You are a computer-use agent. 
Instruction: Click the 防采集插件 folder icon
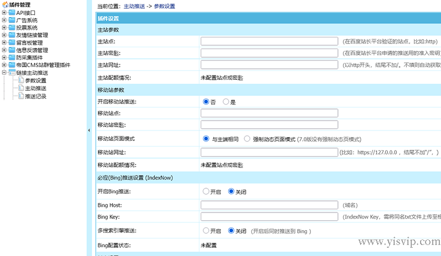pos(12,57)
